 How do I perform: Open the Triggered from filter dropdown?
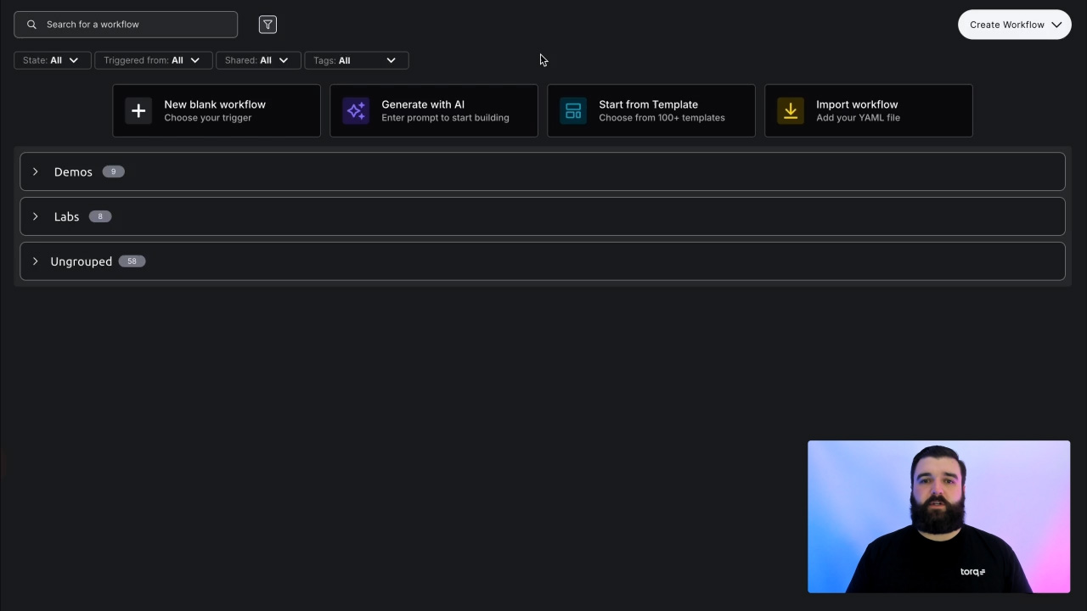pyautogui.click(x=152, y=60)
